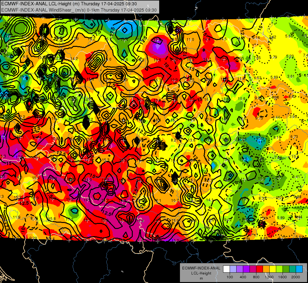Click the wind shear value 8.73
This screenshot has width=308, height=283.
pyautogui.click(x=34, y=218)
